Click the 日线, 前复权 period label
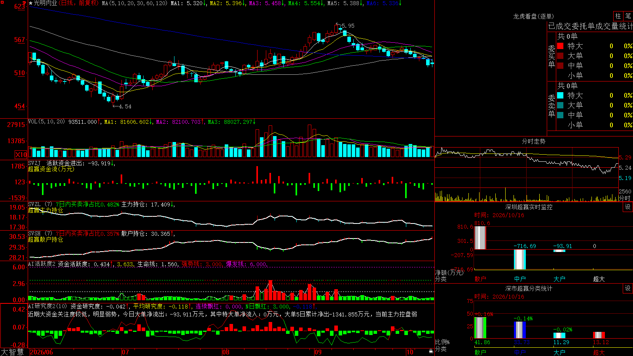The width and height of the screenshot is (633, 356). (79, 3)
